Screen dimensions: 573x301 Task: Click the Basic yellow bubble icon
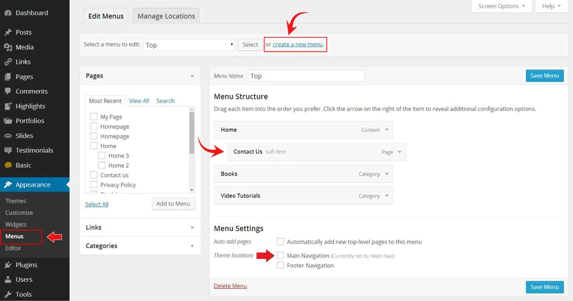pos(8,165)
